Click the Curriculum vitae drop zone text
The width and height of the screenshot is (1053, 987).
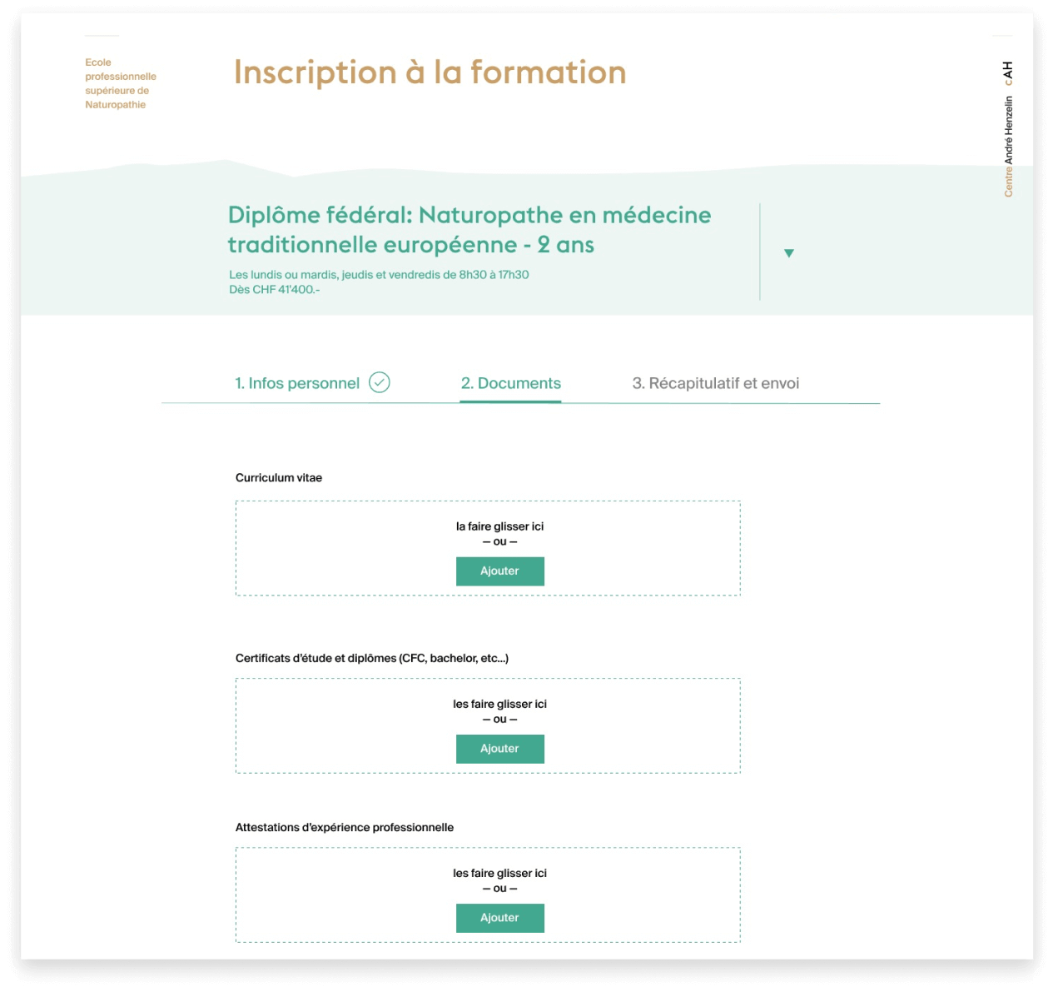(499, 526)
